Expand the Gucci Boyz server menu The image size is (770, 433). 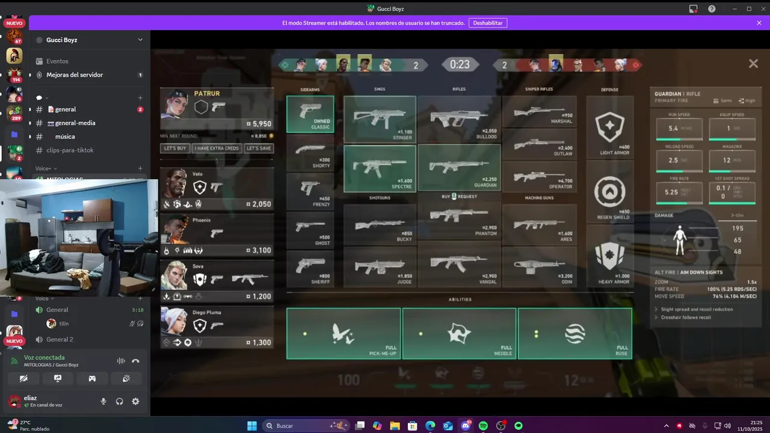140,40
